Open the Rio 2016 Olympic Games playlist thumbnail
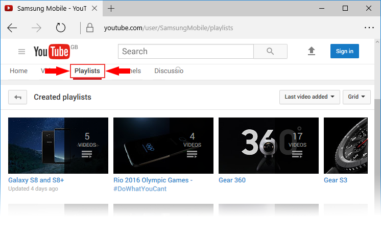The height and width of the screenshot is (234, 381). click(163, 146)
